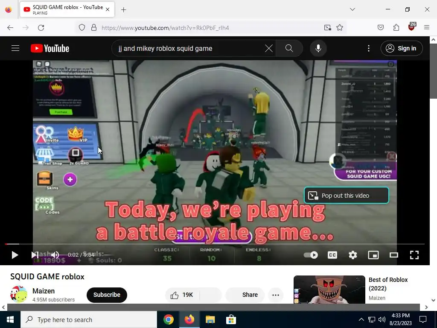Open File Explorer from taskbar

pyautogui.click(x=210, y=319)
